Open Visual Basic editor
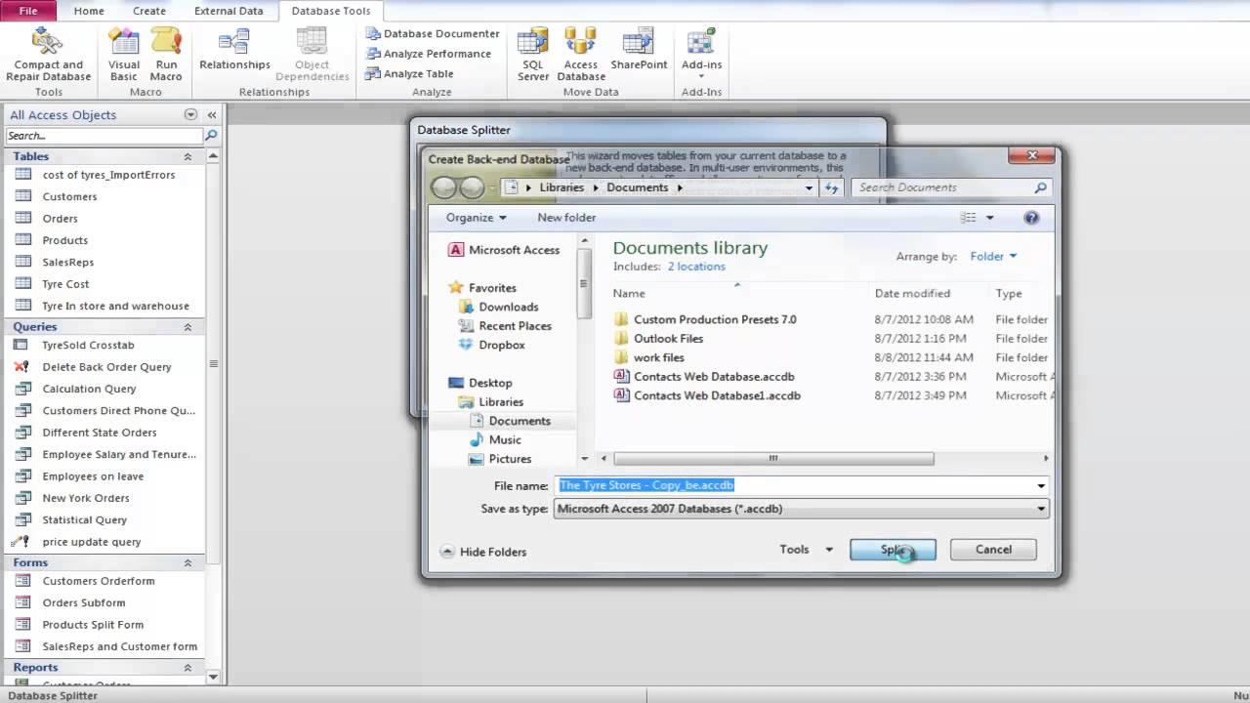 tap(124, 55)
